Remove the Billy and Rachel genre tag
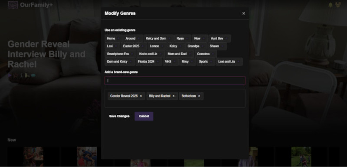347x167 pixels. [x=173, y=96]
